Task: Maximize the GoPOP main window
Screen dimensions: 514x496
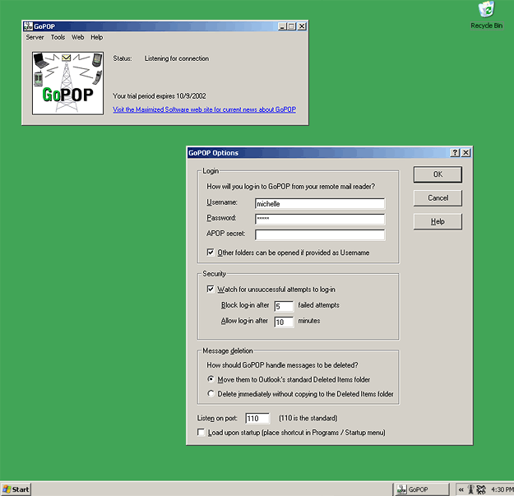Action: 291,26
